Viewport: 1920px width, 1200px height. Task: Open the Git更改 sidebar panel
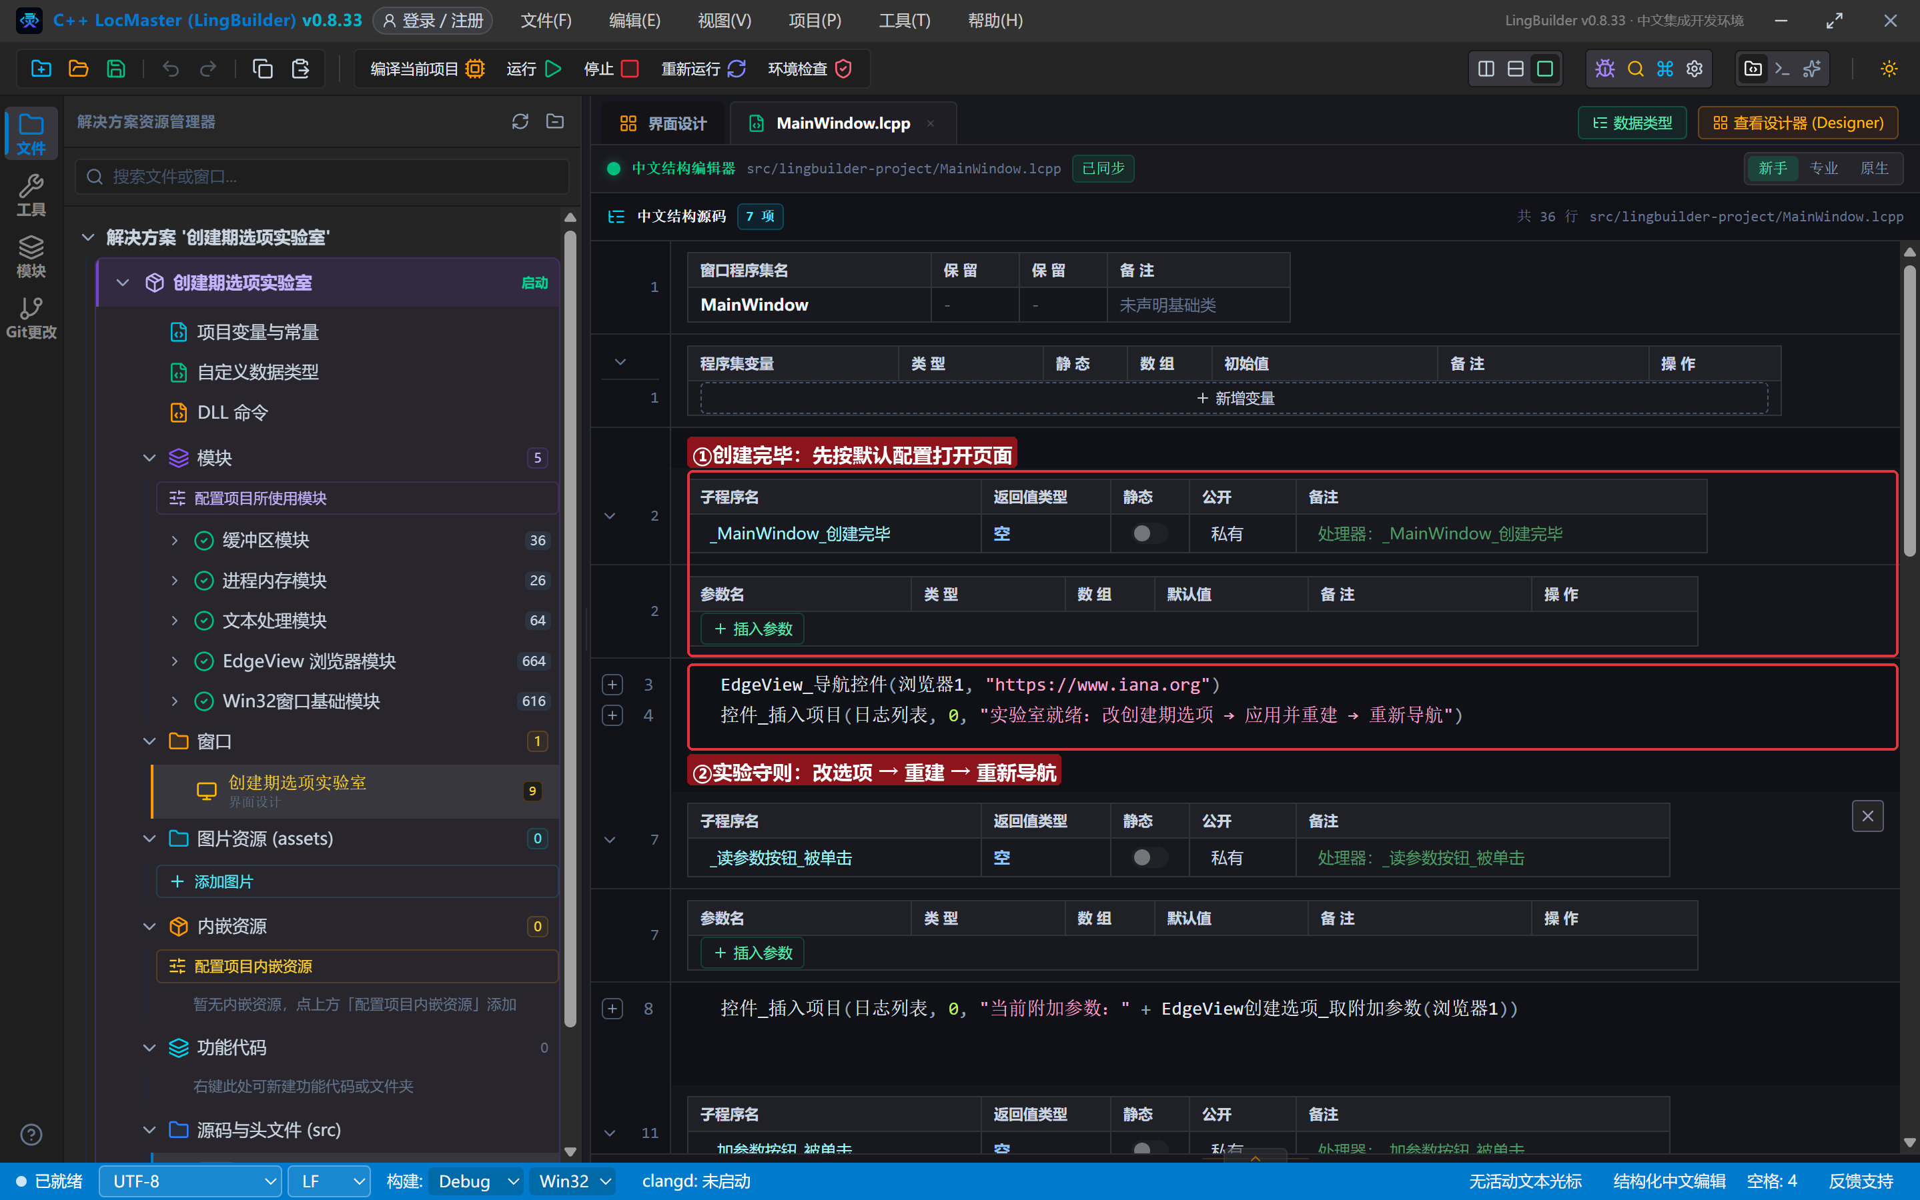click(x=31, y=318)
